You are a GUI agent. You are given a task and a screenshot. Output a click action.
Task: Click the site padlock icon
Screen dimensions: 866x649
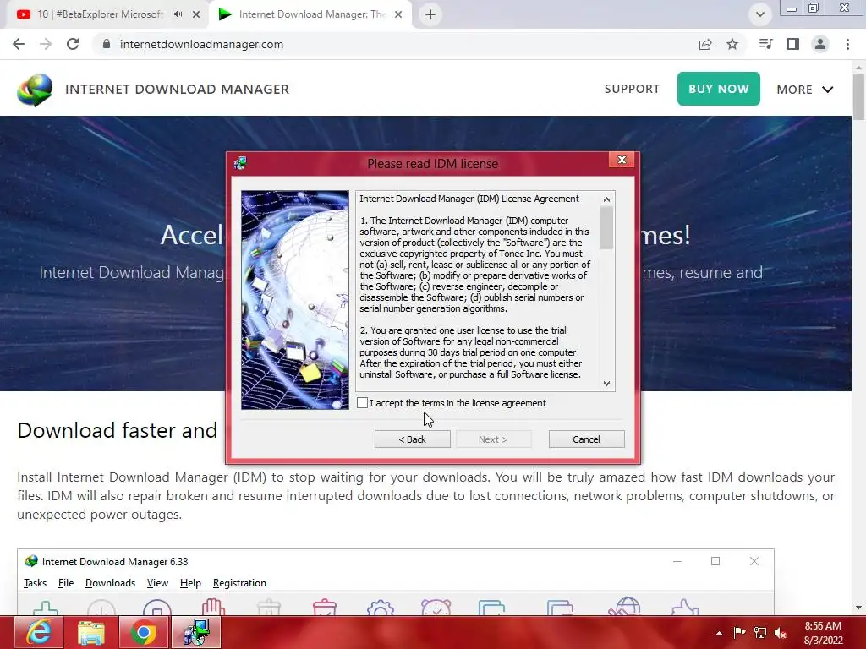pyautogui.click(x=107, y=44)
